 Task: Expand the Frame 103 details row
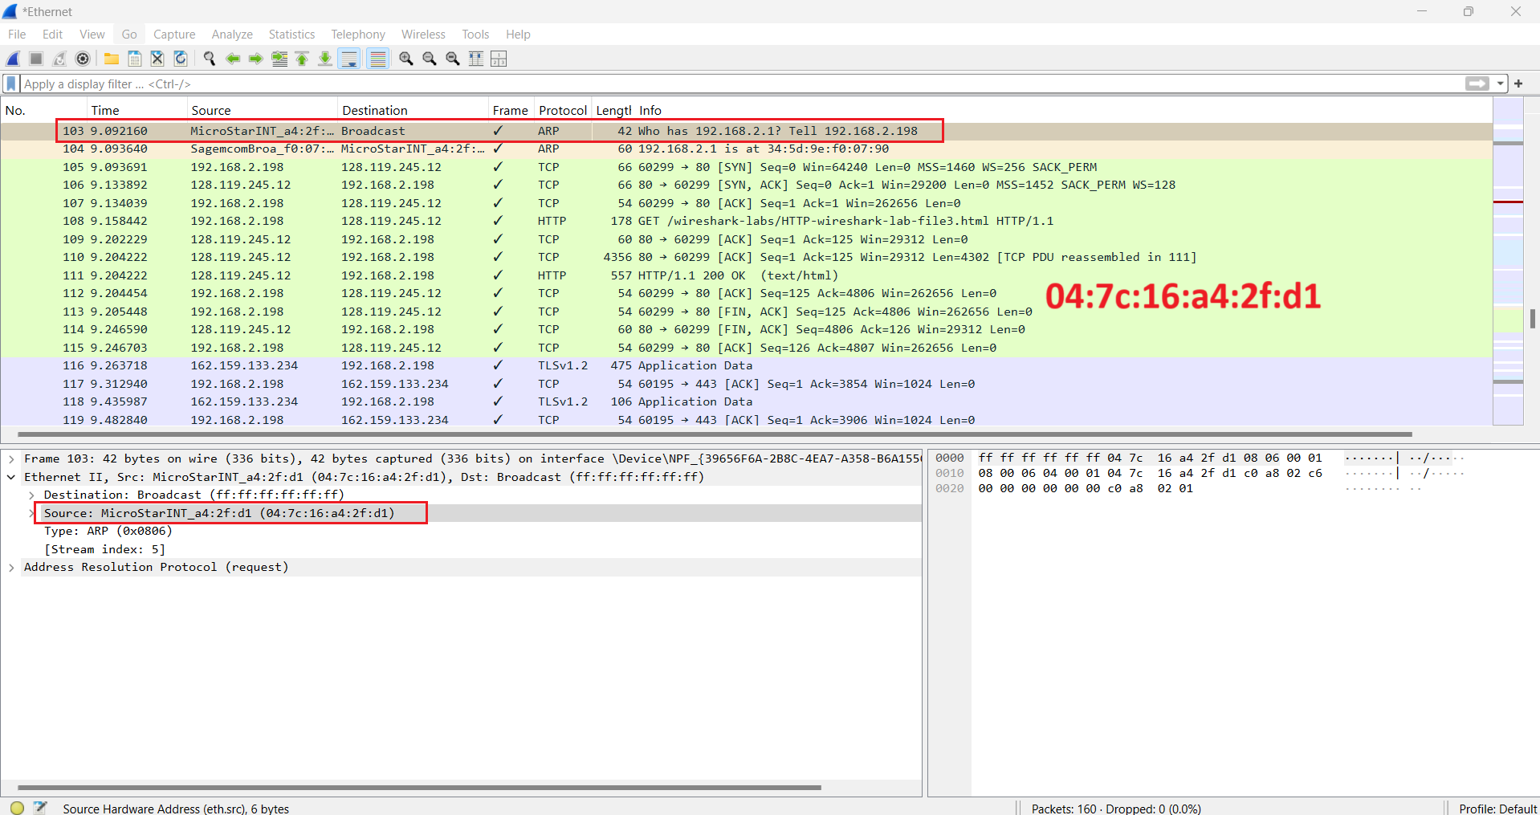coord(11,459)
